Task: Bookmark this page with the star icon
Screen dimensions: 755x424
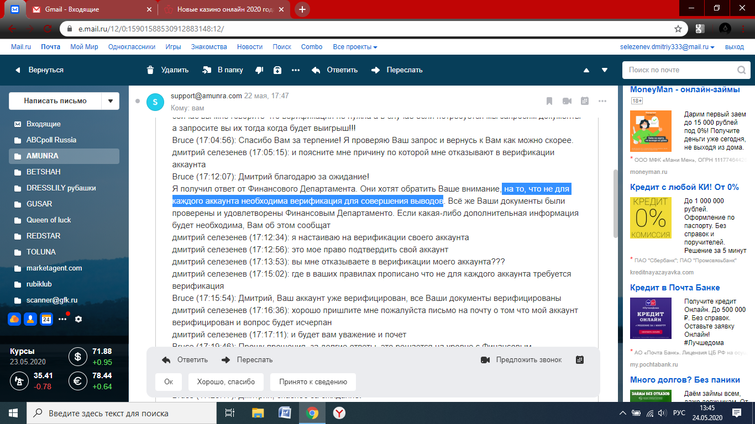Action: [678, 29]
